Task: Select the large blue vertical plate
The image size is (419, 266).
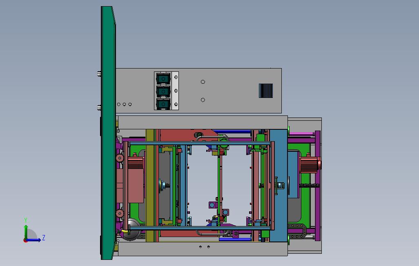Action: pos(279,186)
